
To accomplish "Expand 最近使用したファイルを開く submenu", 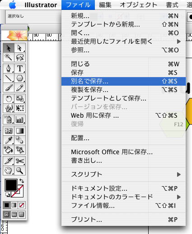I will (123, 41).
